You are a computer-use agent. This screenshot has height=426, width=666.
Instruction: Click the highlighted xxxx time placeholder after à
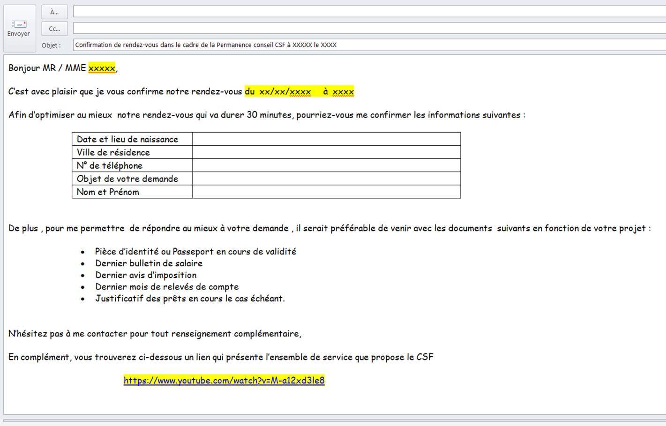pyautogui.click(x=343, y=92)
